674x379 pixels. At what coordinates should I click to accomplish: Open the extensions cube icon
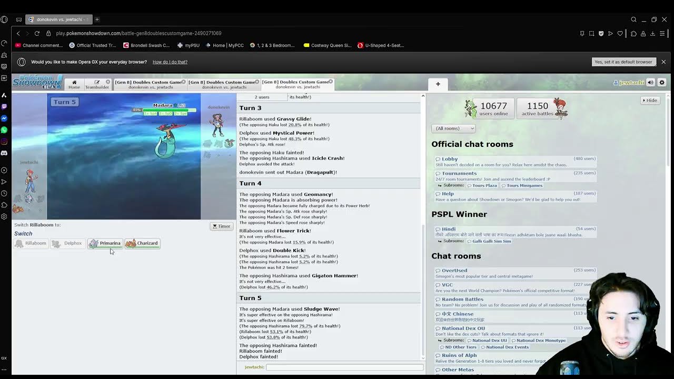point(633,33)
